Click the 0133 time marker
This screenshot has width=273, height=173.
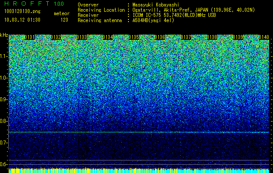(82, 37)
